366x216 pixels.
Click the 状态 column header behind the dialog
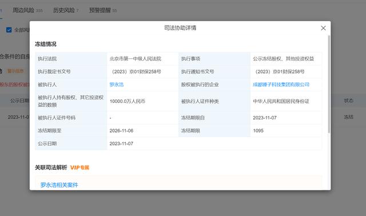click(348, 101)
